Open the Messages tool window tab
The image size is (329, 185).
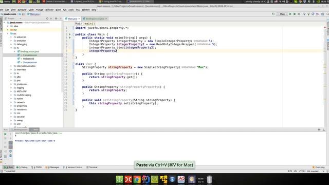pyautogui.click(x=52, y=167)
